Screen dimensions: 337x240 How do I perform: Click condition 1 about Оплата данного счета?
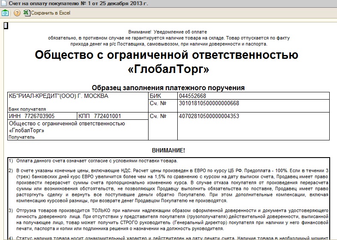(x=97, y=161)
